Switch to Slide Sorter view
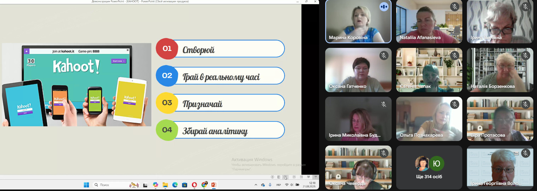Screen dimensions: 537x191 pyautogui.click(x=301, y=177)
